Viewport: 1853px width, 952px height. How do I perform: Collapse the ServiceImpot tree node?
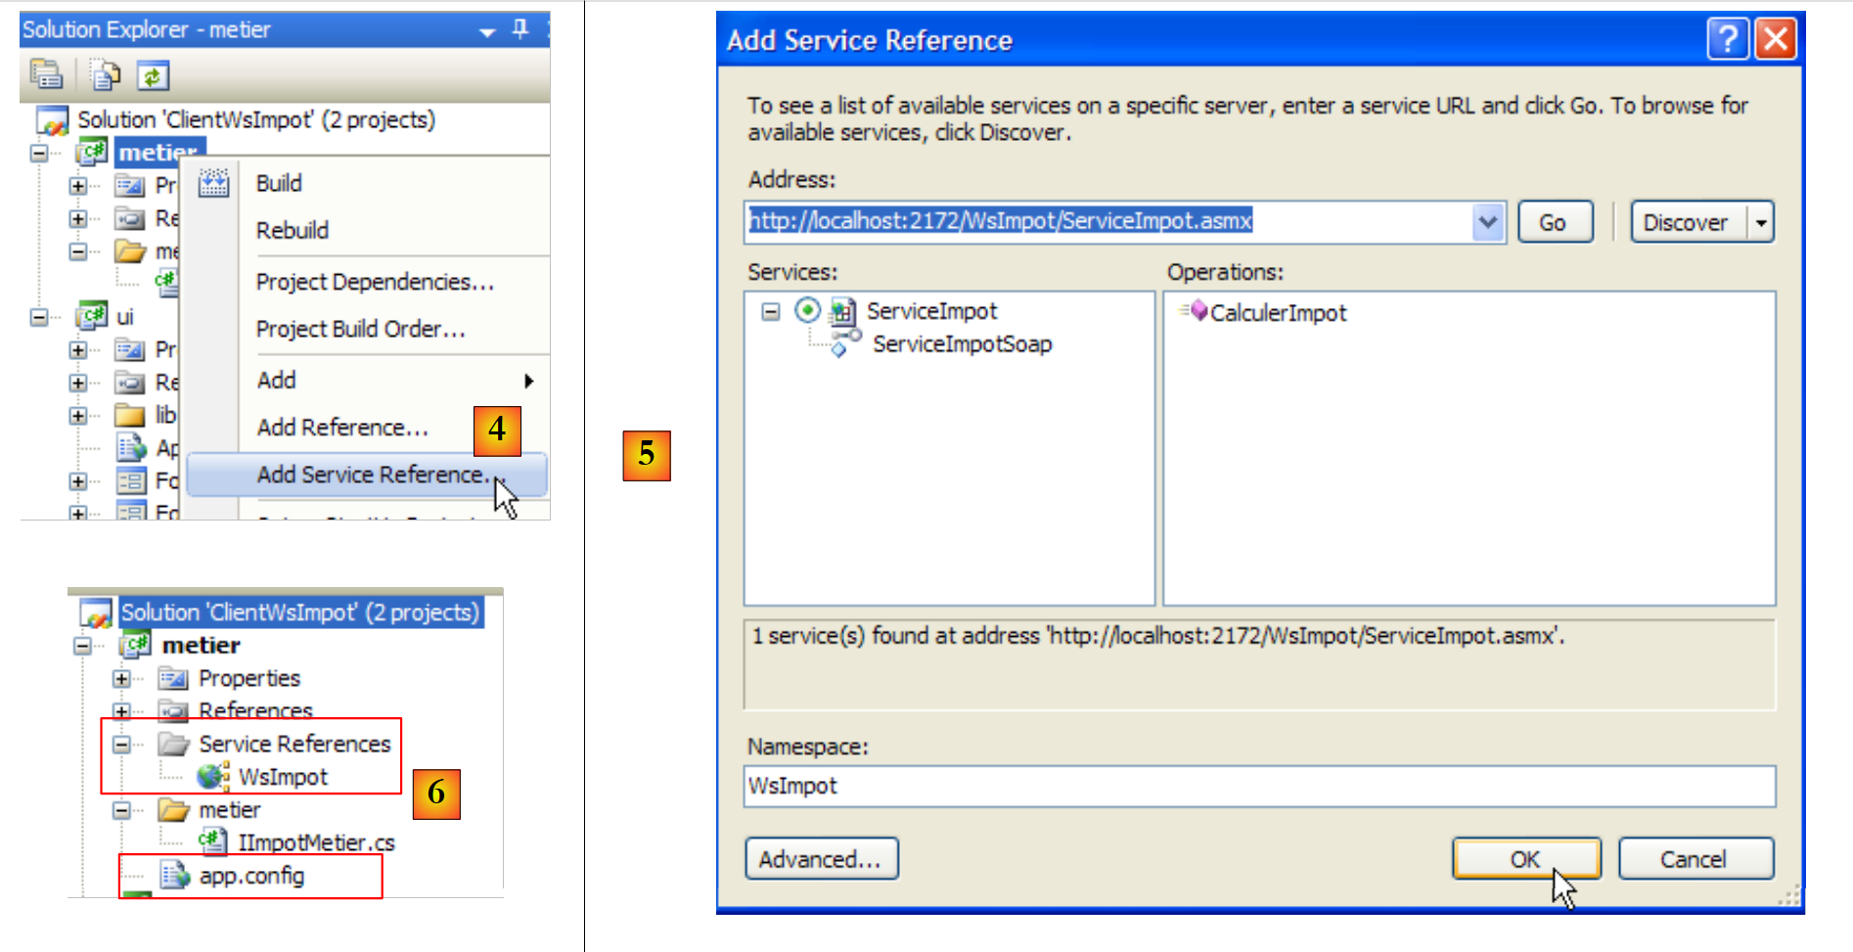771,311
